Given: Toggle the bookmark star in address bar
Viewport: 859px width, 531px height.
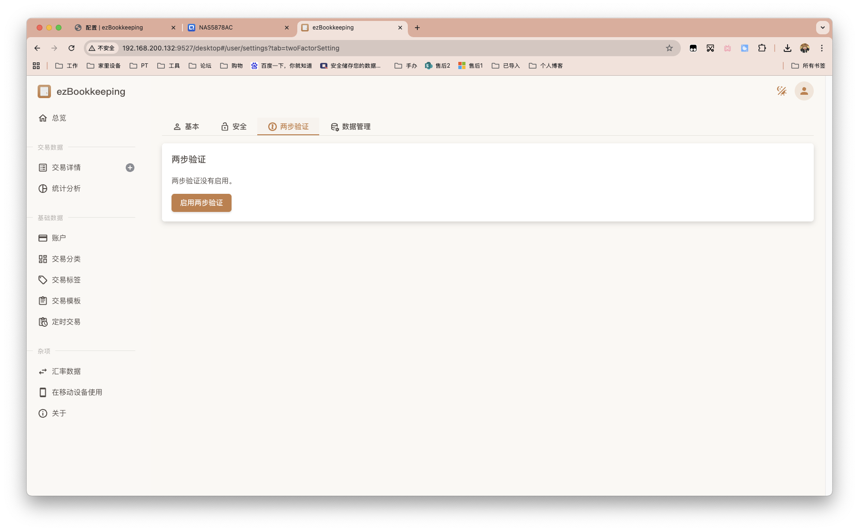Looking at the screenshot, I should pyautogui.click(x=669, y=48).
